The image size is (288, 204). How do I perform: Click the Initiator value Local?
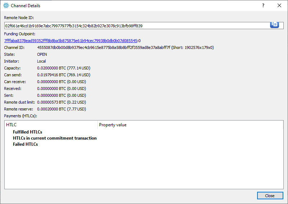coord(42,61)
